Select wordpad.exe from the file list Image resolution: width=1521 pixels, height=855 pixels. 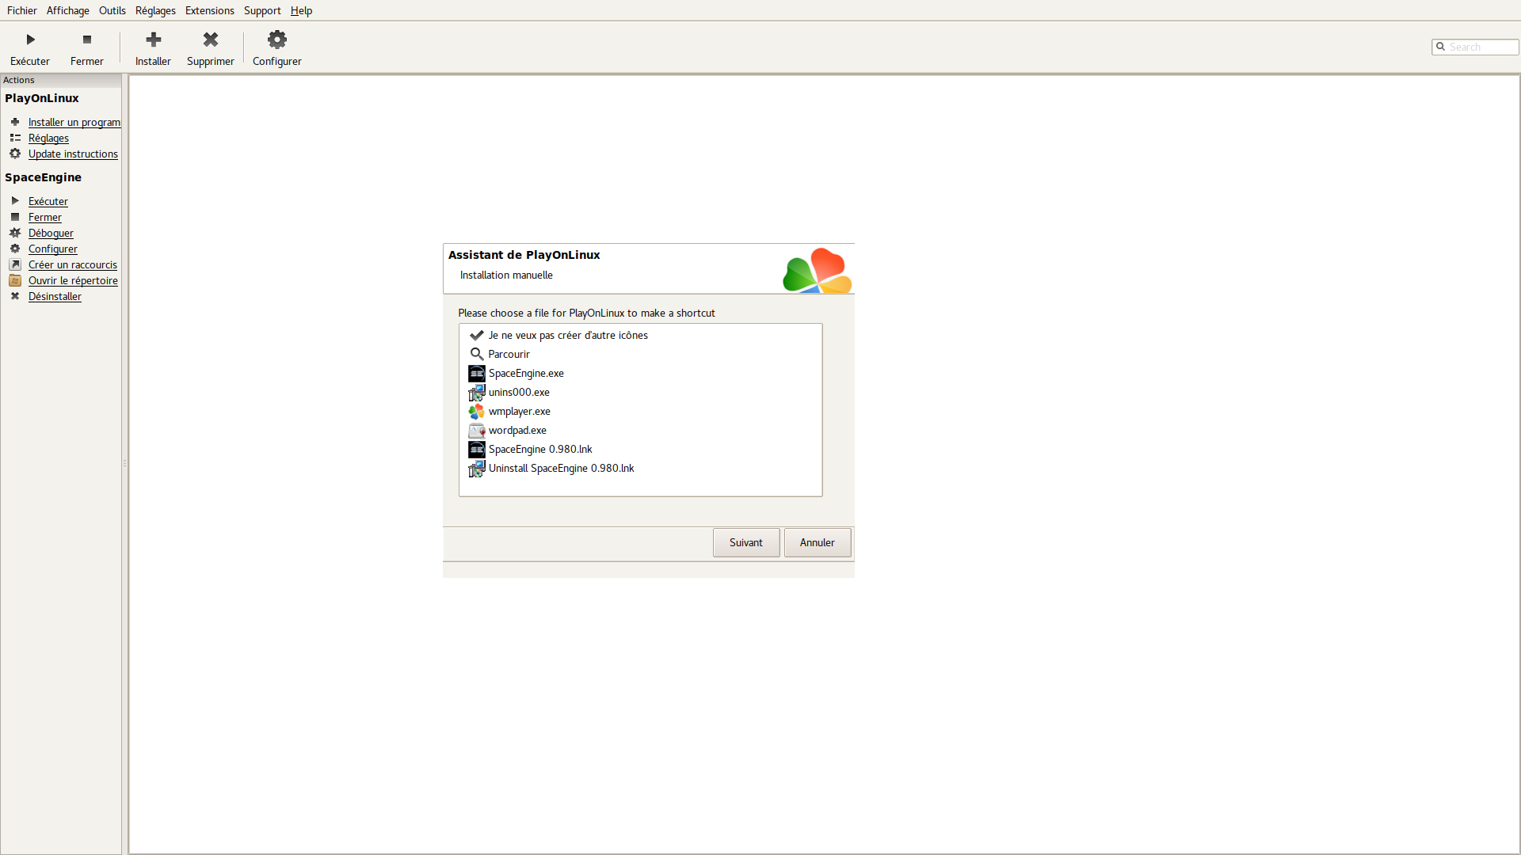(517, 429)
